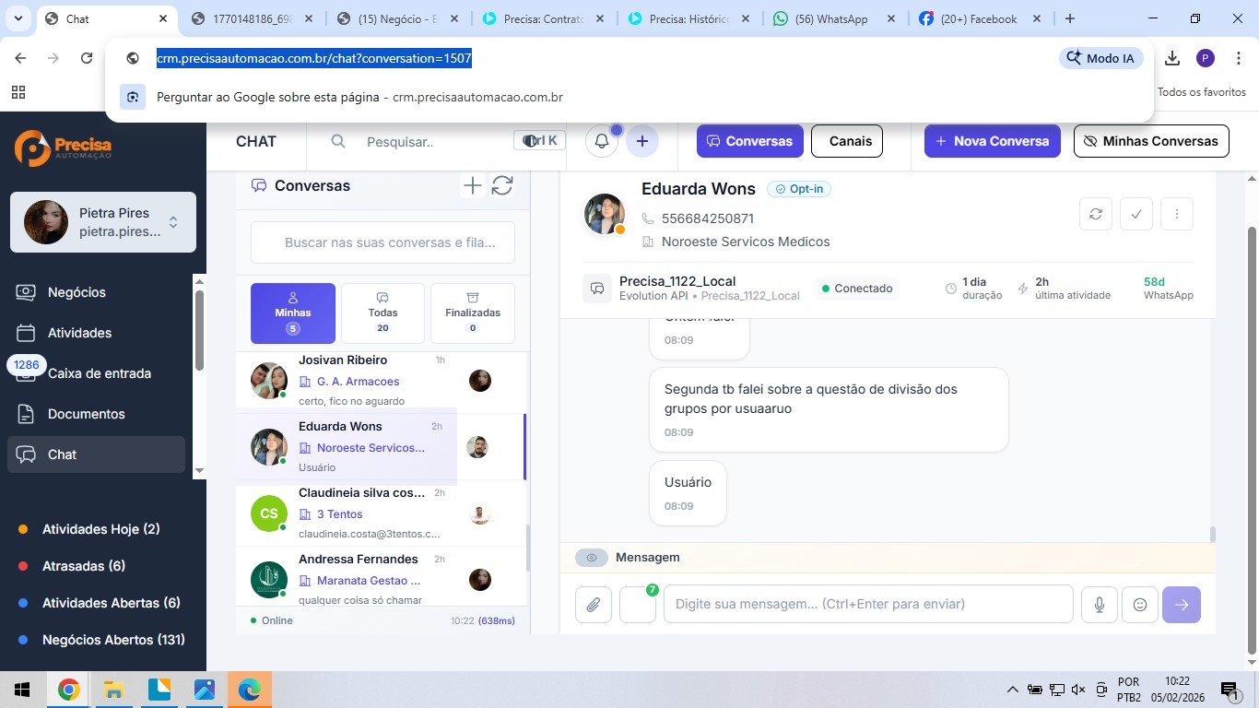Viewport: 1259px width, 708px height.
Task: Click the sidebar vertical scrollbar
Action: [199, 332]
